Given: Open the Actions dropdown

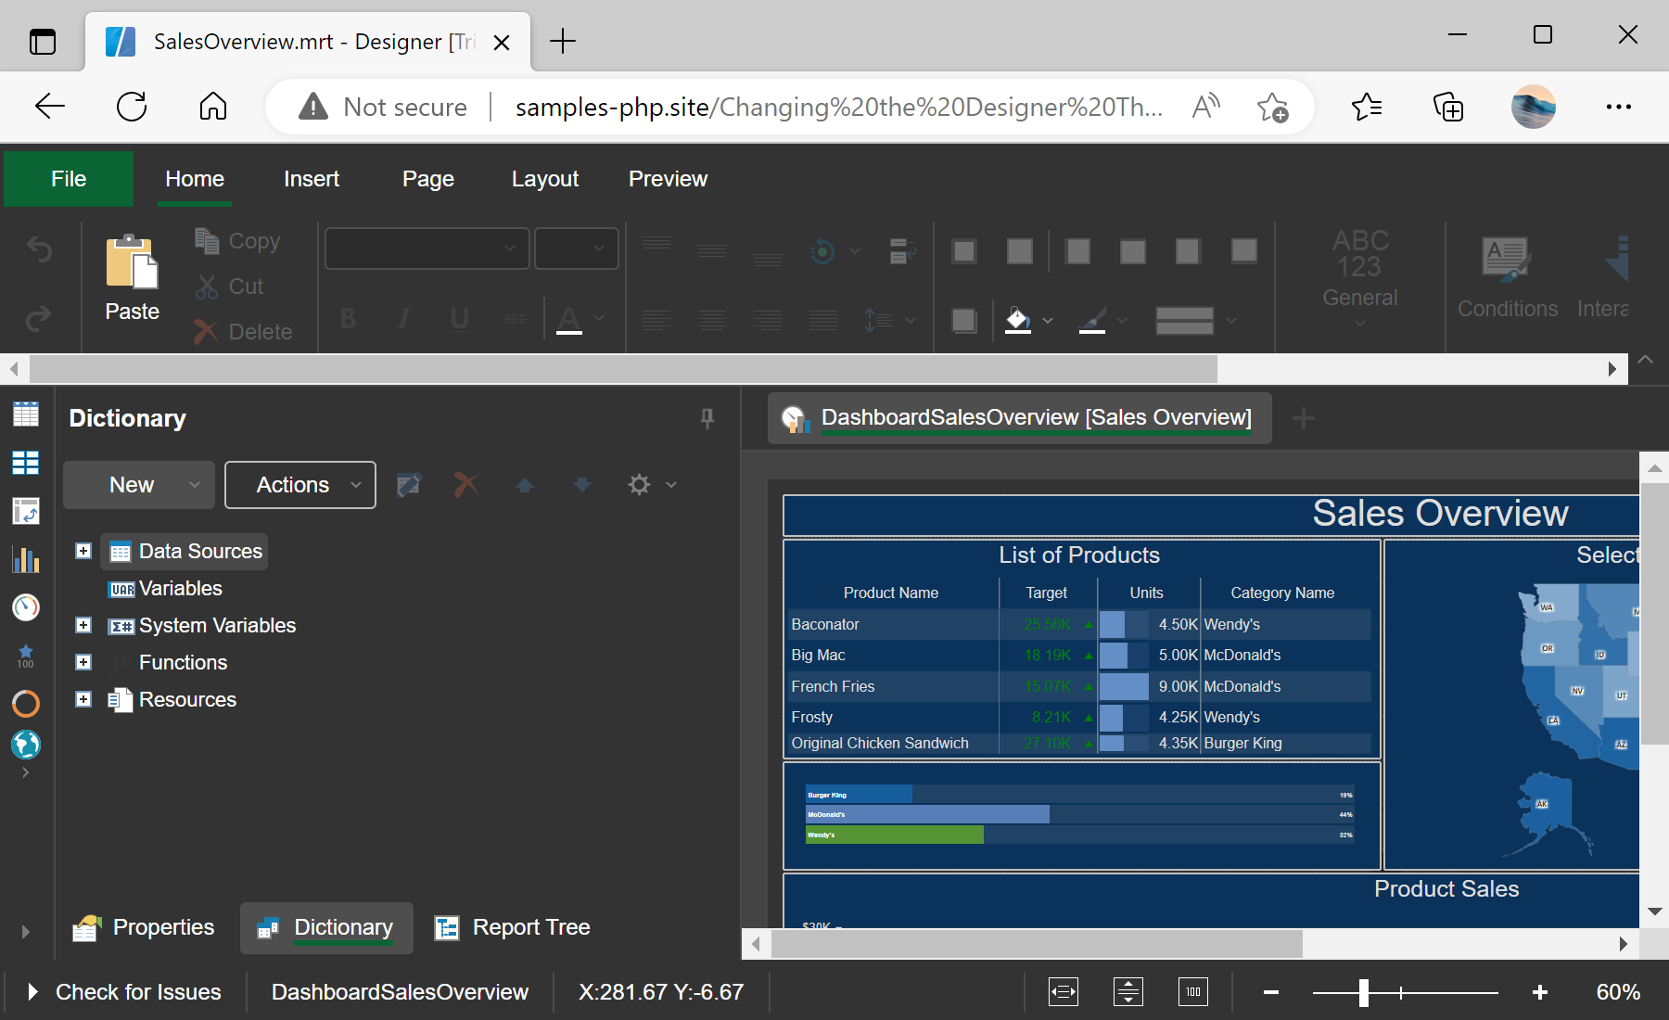Looking at the screenshot, I should coord(300,485).
